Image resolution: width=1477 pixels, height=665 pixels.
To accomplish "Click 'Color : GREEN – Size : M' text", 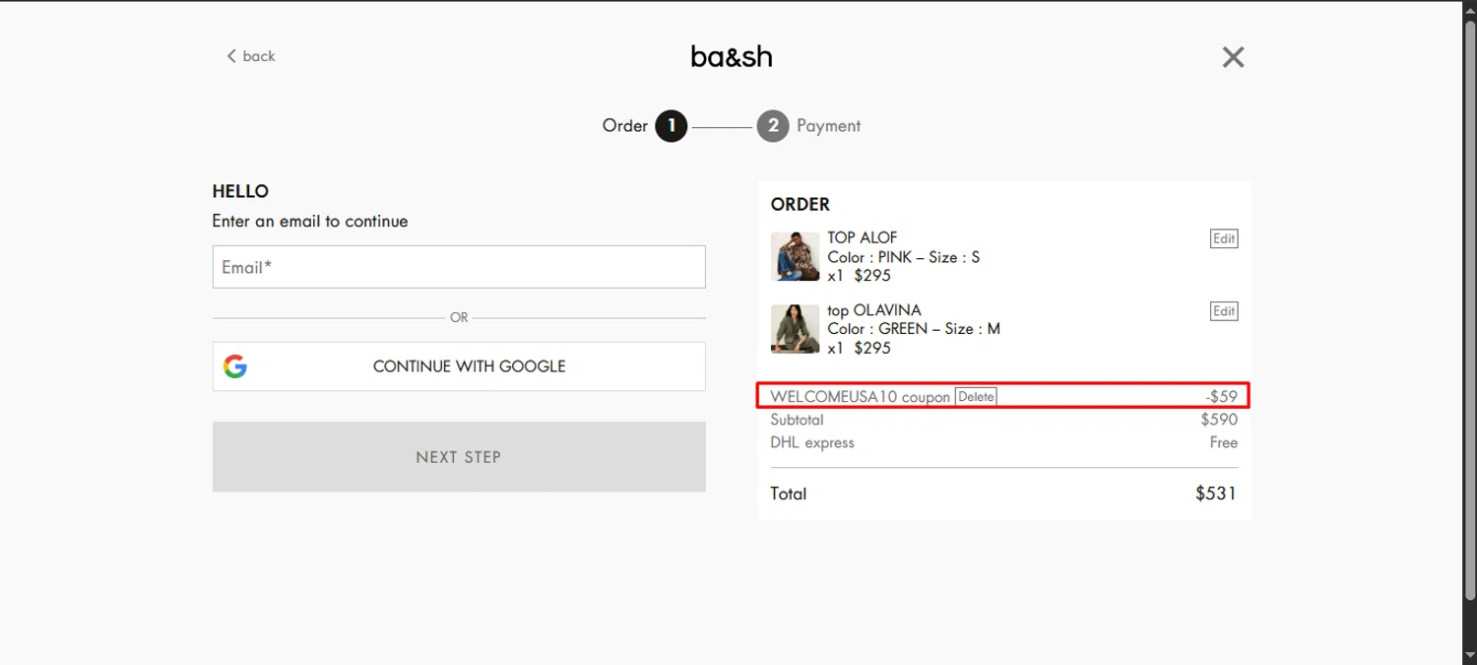I will (914, 329).
